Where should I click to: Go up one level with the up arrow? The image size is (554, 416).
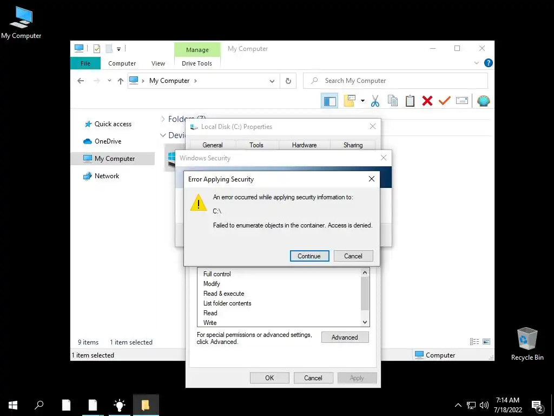click(x=121, y=81)
